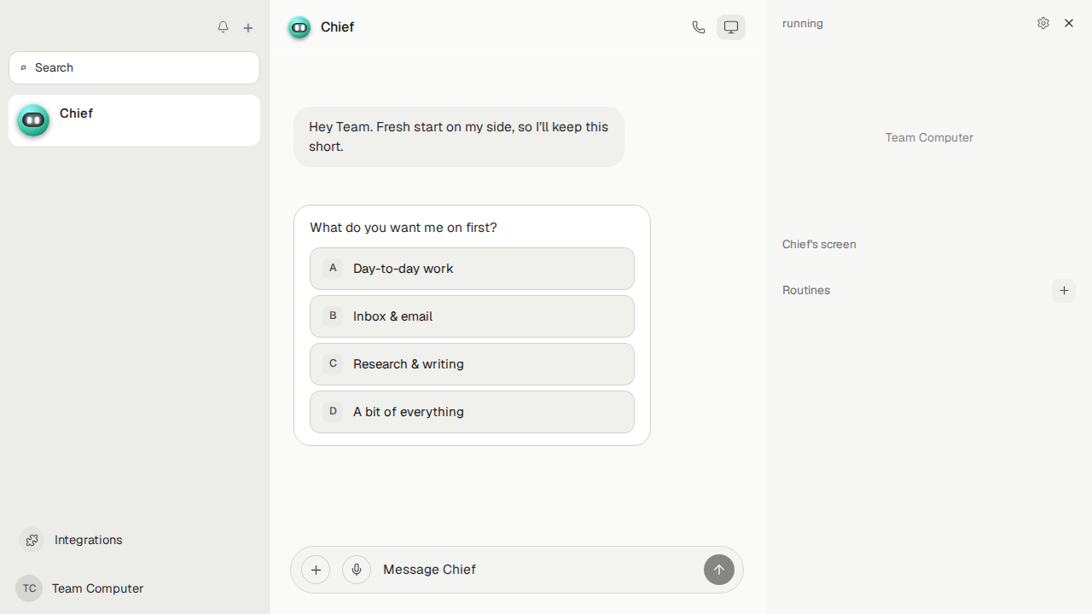Choose option B Inbox & email
Screen dimensions: 1092x614
point(472,316)
